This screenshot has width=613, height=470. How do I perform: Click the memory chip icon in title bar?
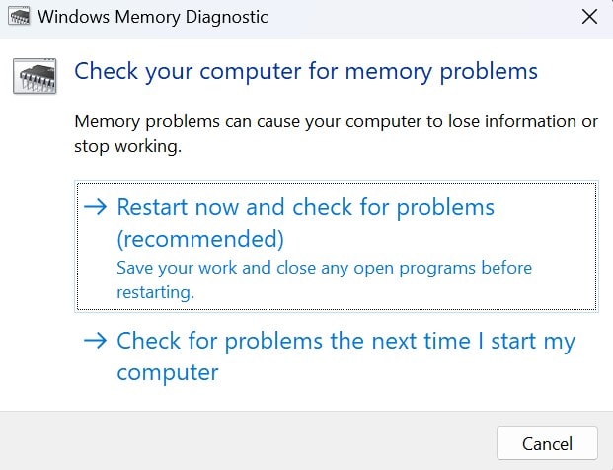point(18,18)
